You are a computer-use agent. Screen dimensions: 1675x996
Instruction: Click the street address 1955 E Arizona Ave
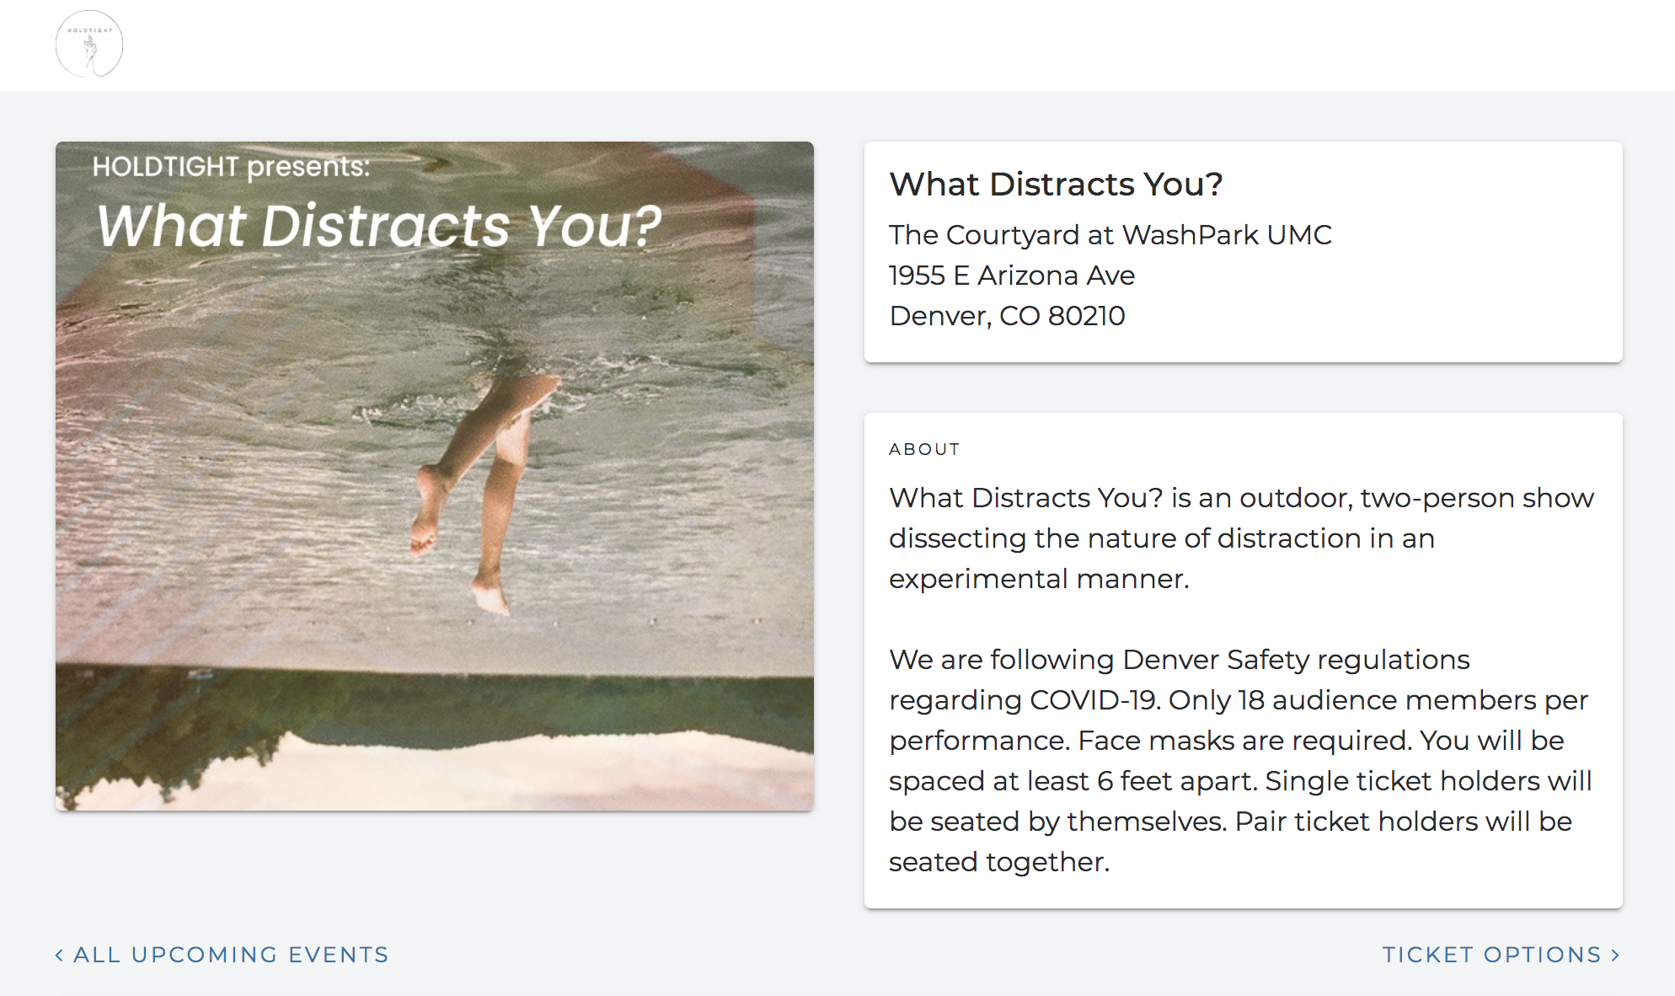[1012, 276]
